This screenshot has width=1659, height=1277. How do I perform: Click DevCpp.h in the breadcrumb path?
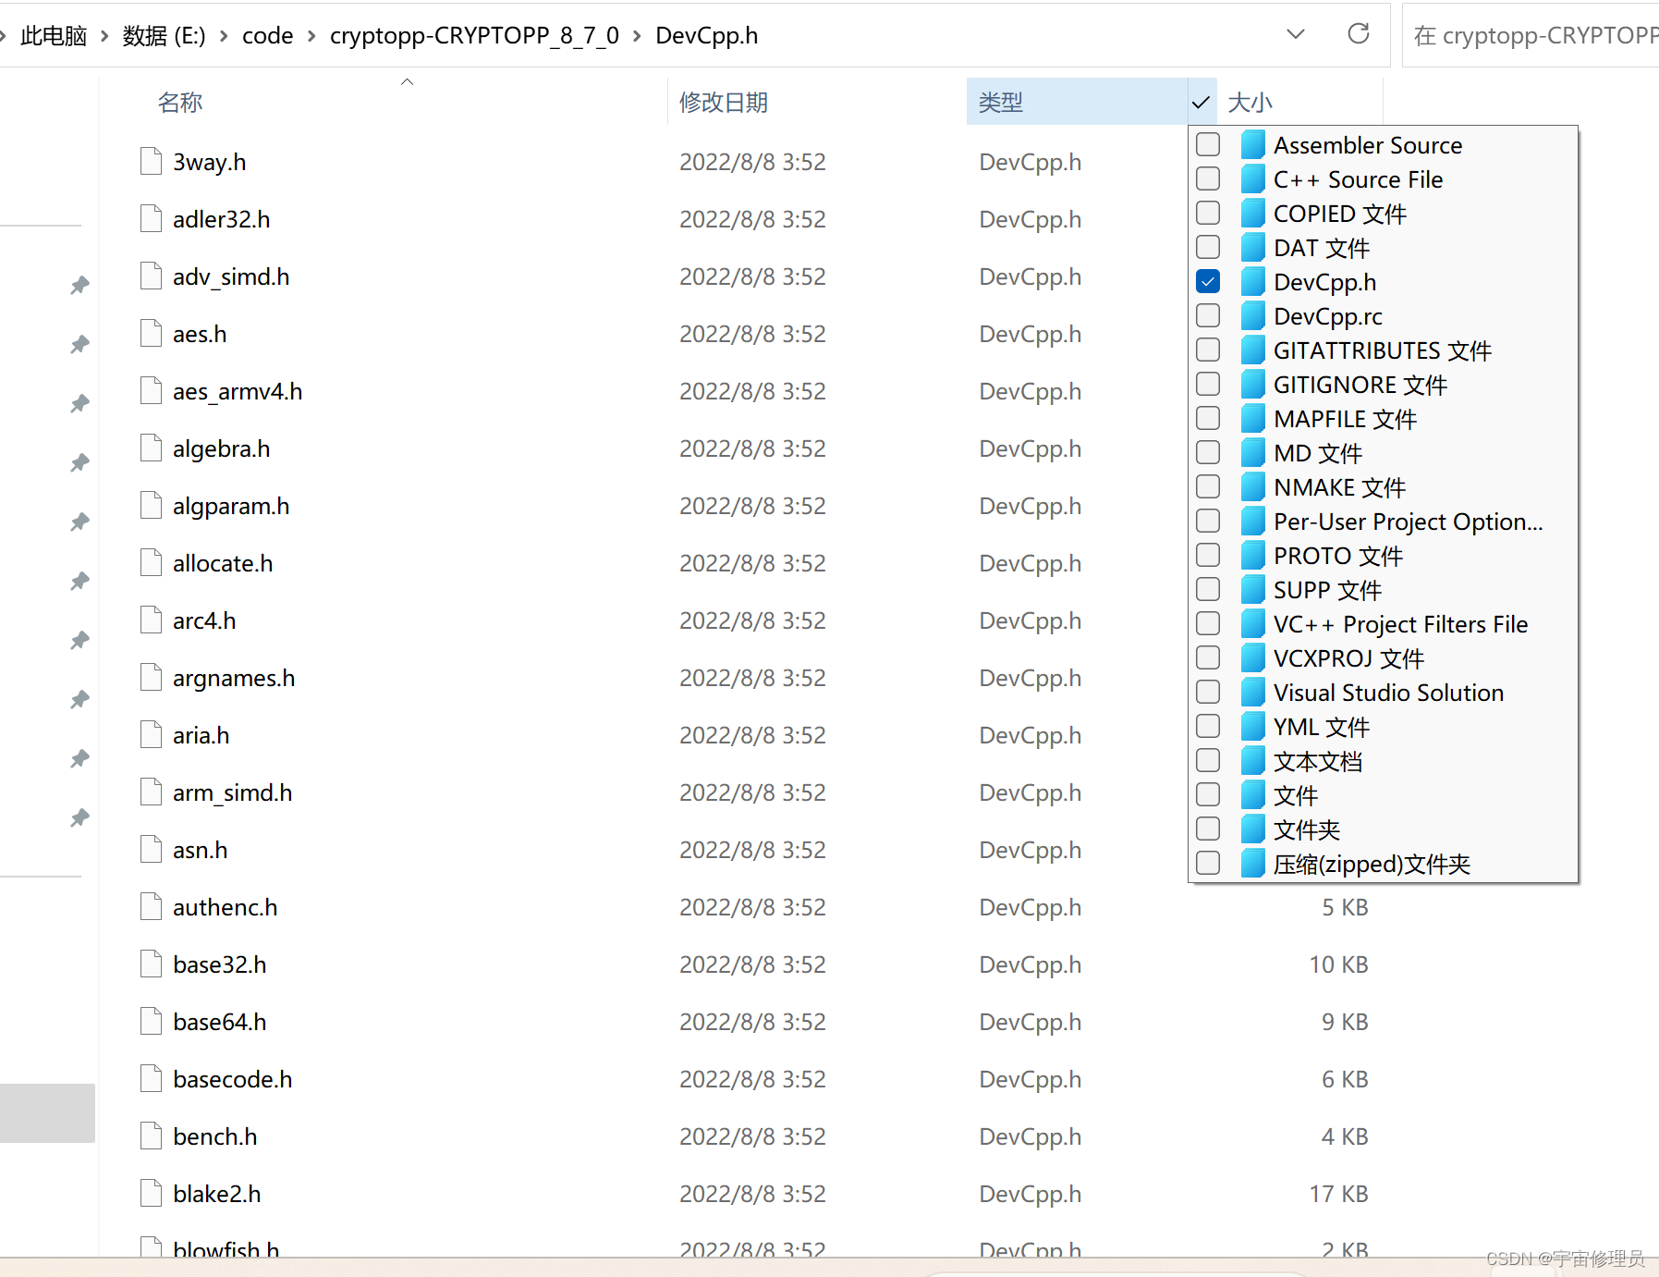pos(707,36)
